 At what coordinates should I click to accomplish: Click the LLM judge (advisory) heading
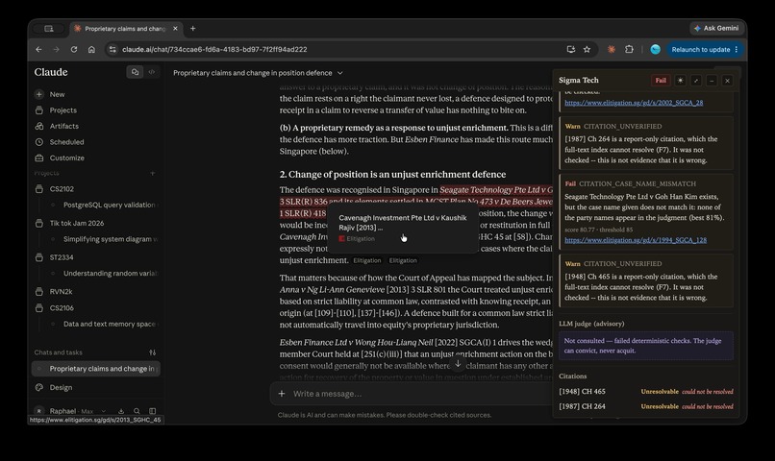591,324
